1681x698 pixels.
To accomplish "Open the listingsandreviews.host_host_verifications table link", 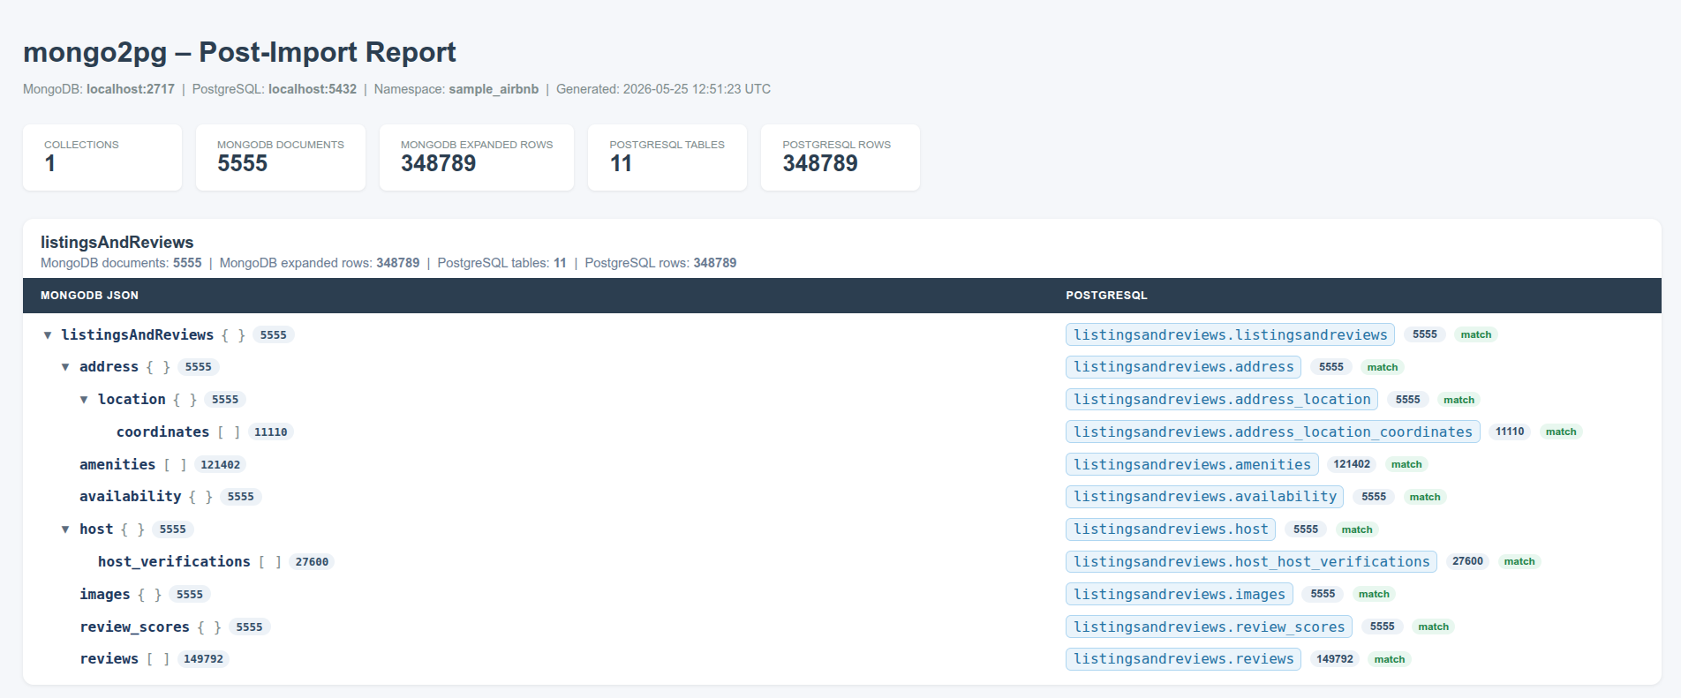I will [1251, 562].
